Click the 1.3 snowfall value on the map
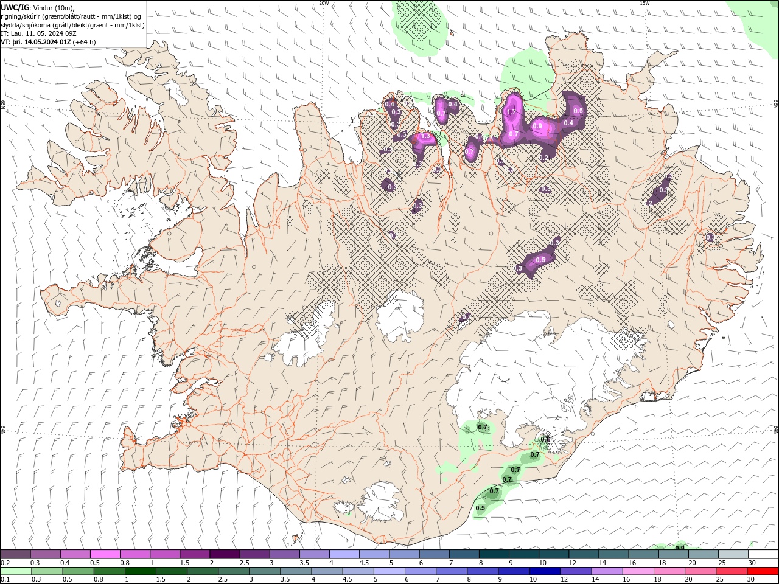The height and width of the screenshot is (584, 779). click(x=425, y=137)
